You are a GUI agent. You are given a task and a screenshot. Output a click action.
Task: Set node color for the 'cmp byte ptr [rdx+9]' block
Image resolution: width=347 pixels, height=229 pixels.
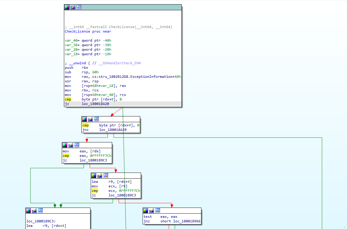[84, 119]
